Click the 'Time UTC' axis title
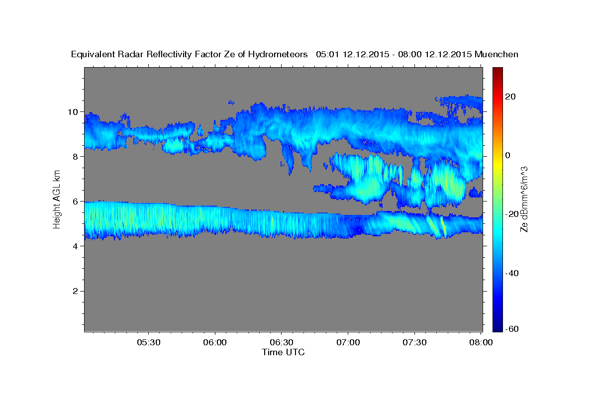 click(283, 352)
